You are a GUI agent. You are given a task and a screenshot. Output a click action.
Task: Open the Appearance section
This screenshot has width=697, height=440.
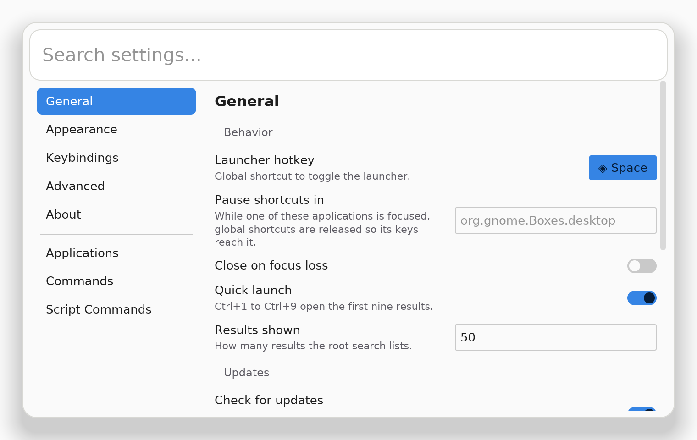(x=116, y=130)
